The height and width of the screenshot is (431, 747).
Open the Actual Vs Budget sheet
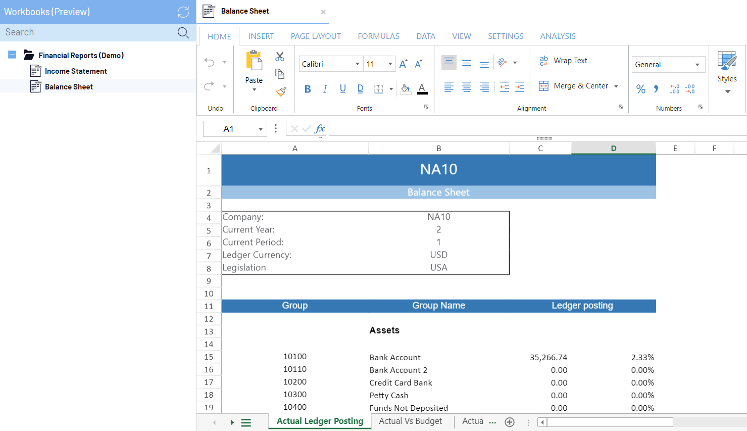410,421
